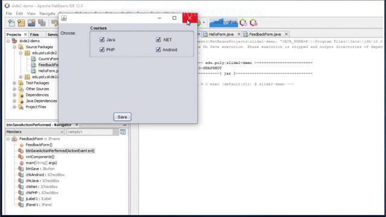
Task: Click the FeedbackForm.java tab file icon
Action: [x=245, y=34]
